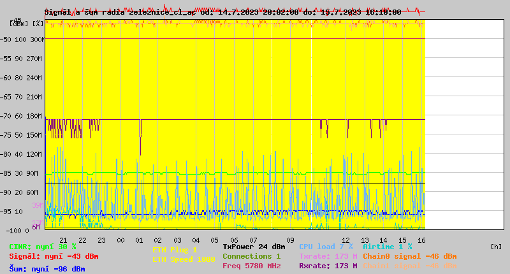
Task: Click hour label '07' on time axis
Action: tap(253, 240)
